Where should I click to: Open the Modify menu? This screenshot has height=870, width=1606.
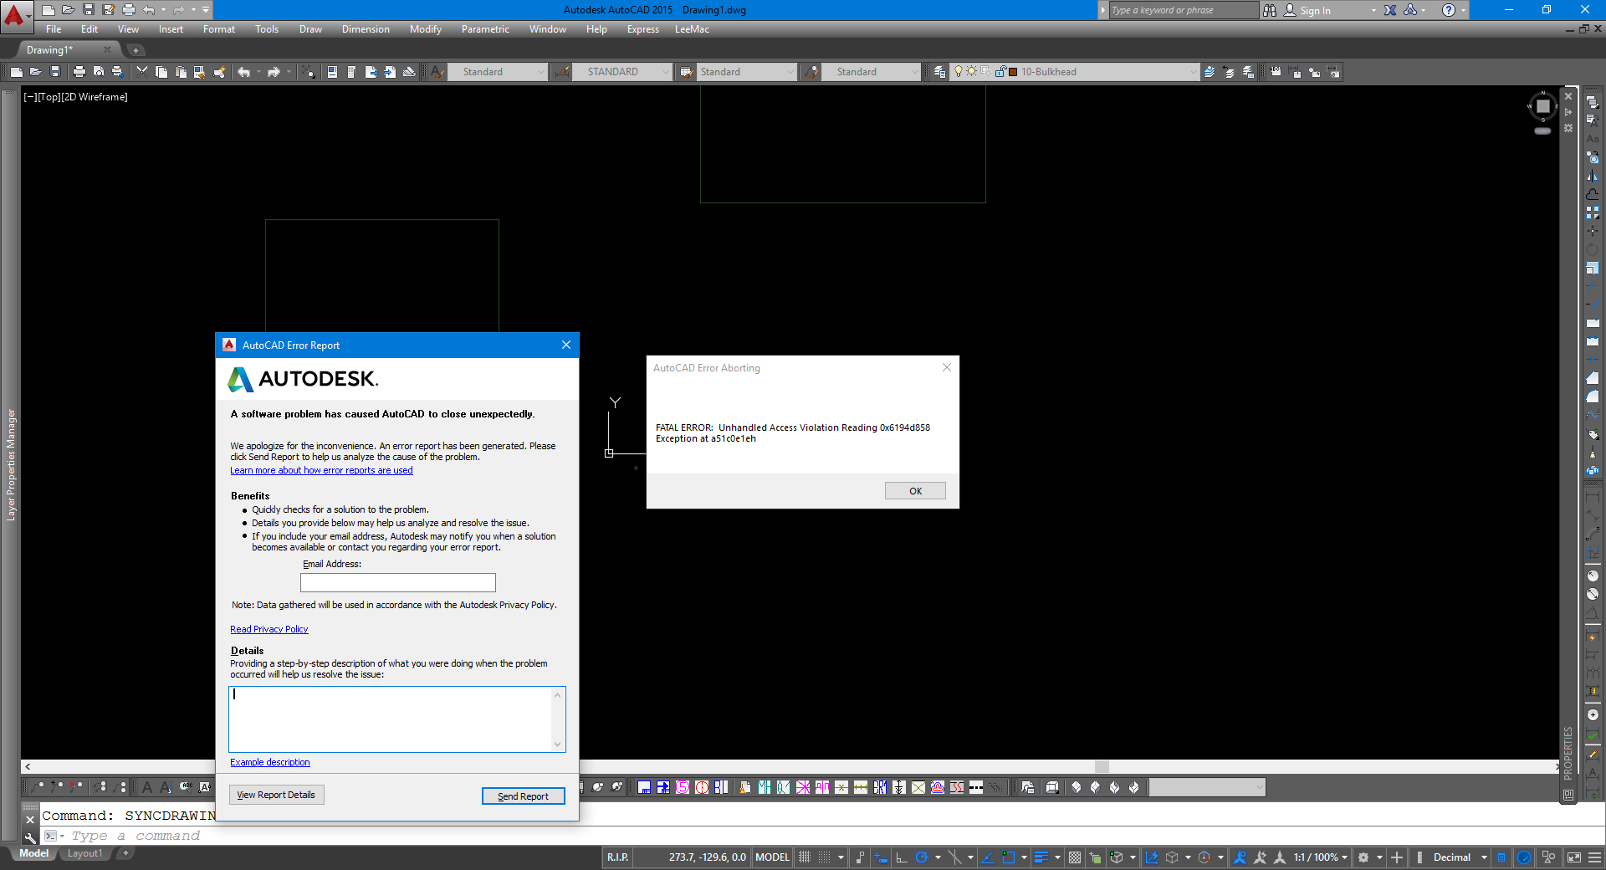(425, 29)
